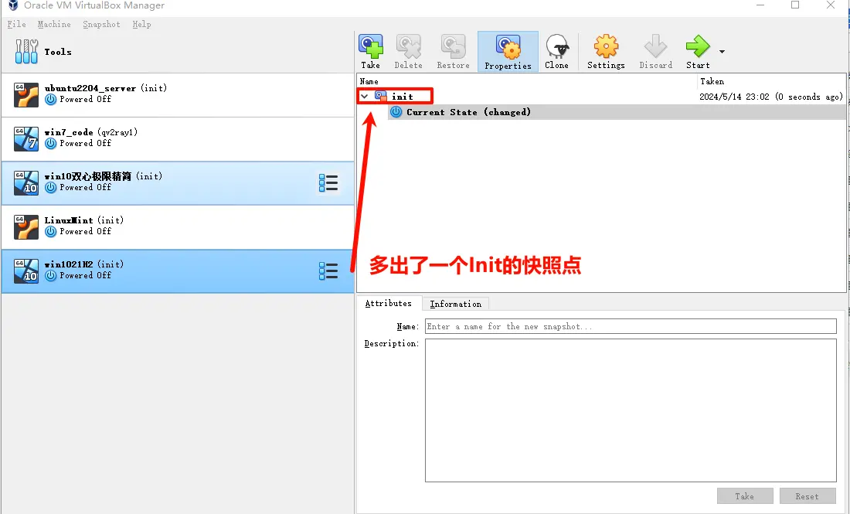The height and width of the screenshot is (514, 850).
Task: Click win7_code Powered Off status icon
Action: 50,144
